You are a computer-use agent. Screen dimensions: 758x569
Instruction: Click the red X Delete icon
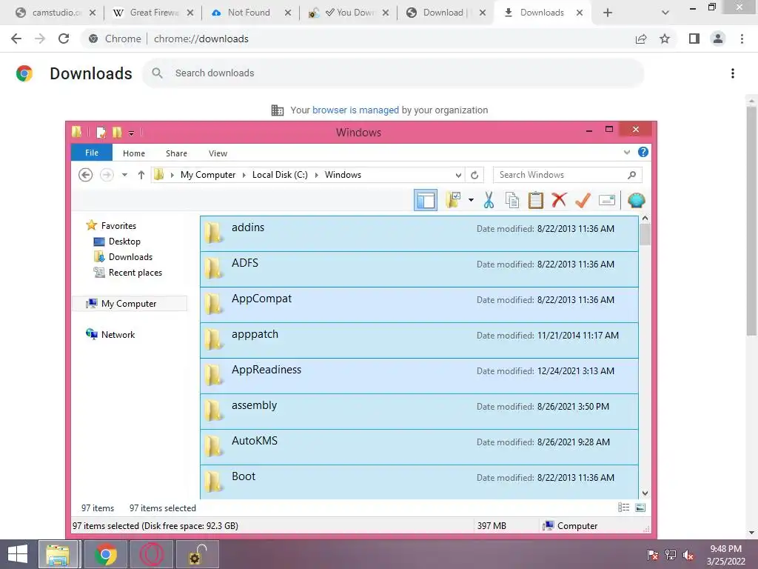tap(560, 200)
